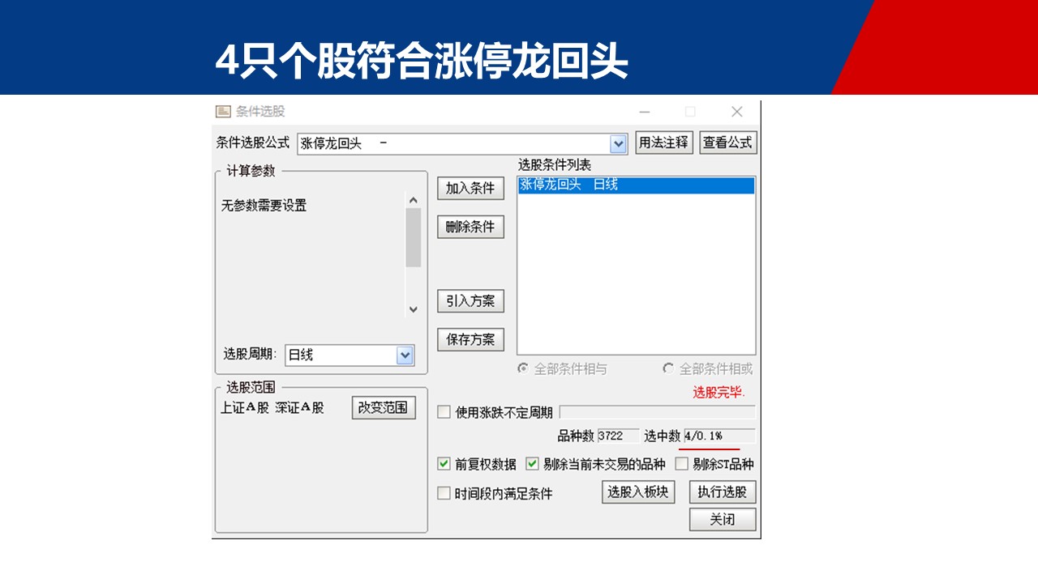Click the 加入条件 button
Viewport: 1038px width, 583px height.
point(470,188)
